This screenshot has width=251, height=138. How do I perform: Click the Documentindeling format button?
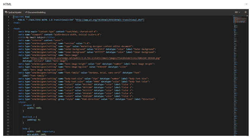pos(35,12)
